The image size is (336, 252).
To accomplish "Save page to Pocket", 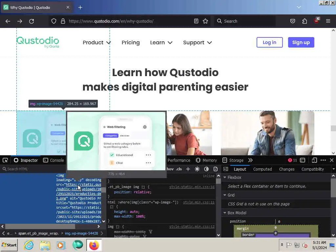I will tap(292, 21).
